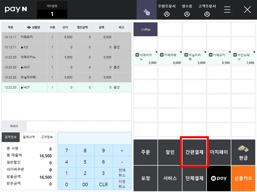Tap keypad digit 2
Viewport: 257px width, 192px height.
point(85,173)
